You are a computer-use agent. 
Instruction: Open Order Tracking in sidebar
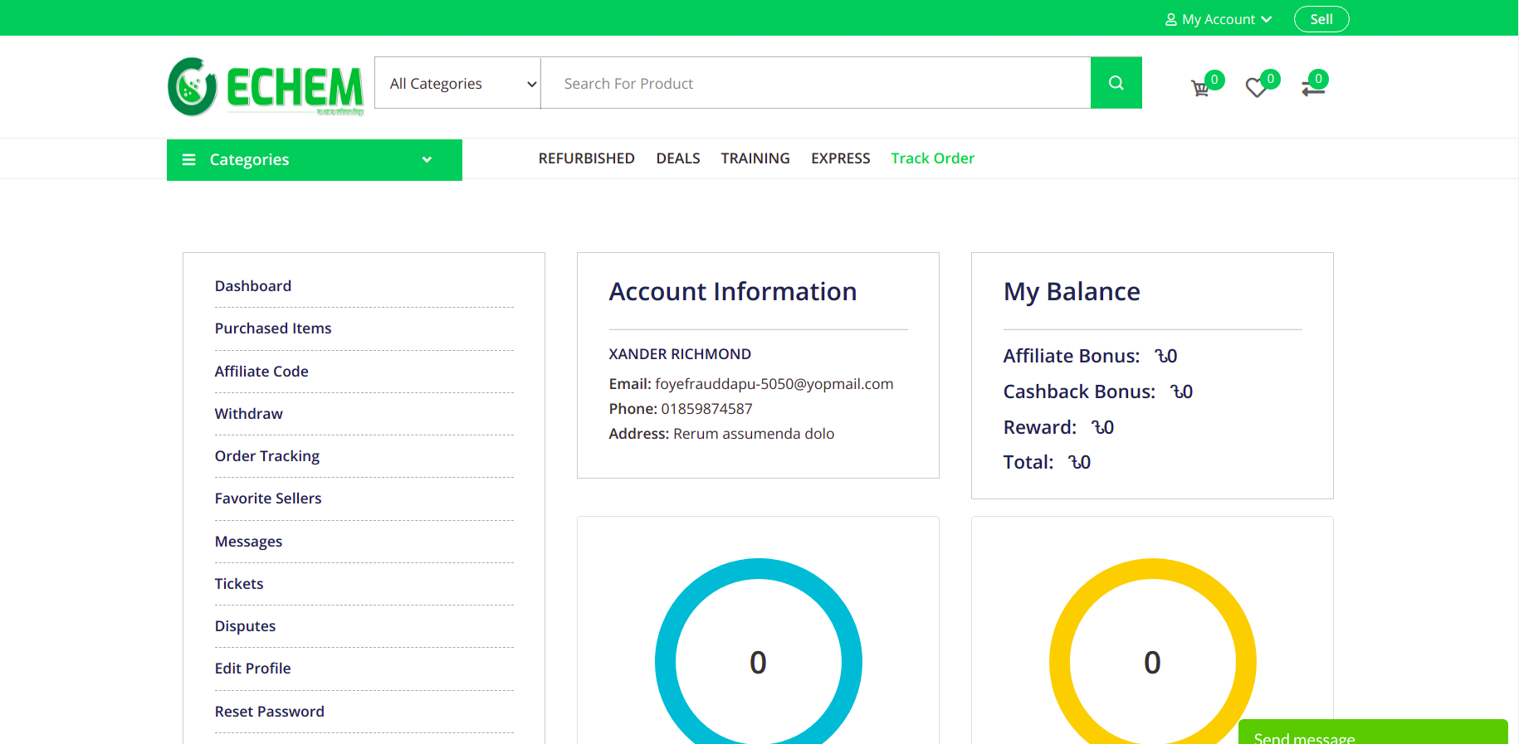click(x=267, y=456)
